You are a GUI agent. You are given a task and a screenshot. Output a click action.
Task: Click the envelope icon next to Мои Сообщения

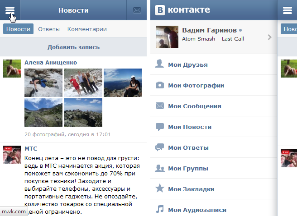tap(160, 106)
